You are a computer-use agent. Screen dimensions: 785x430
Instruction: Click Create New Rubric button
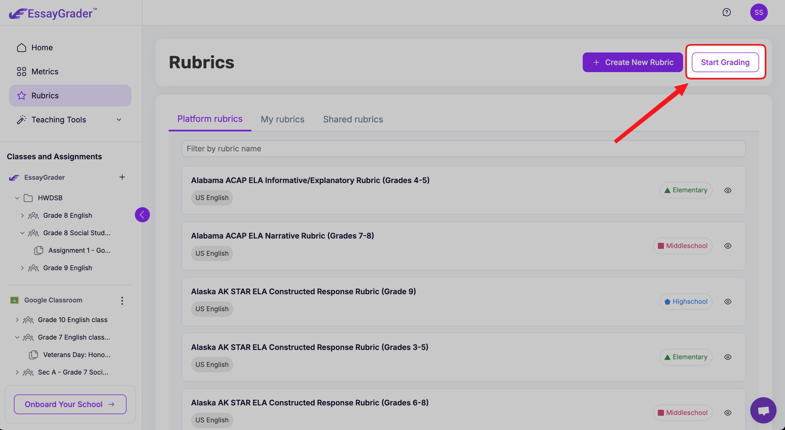coord(632,63)
